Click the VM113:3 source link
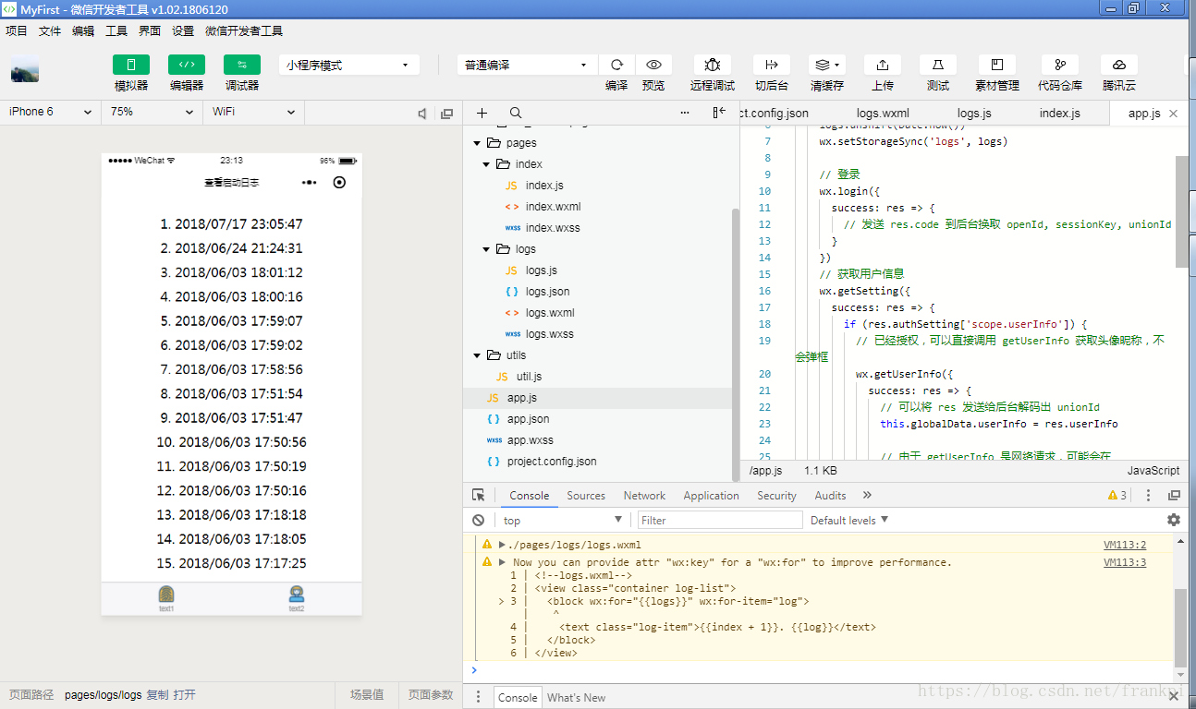The height and width of the screenshot is (709, 1196). [1124, 562]
